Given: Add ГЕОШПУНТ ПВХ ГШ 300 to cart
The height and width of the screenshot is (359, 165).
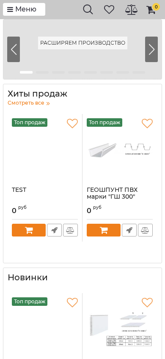Looking at the screenshot, I should [104, 230].
